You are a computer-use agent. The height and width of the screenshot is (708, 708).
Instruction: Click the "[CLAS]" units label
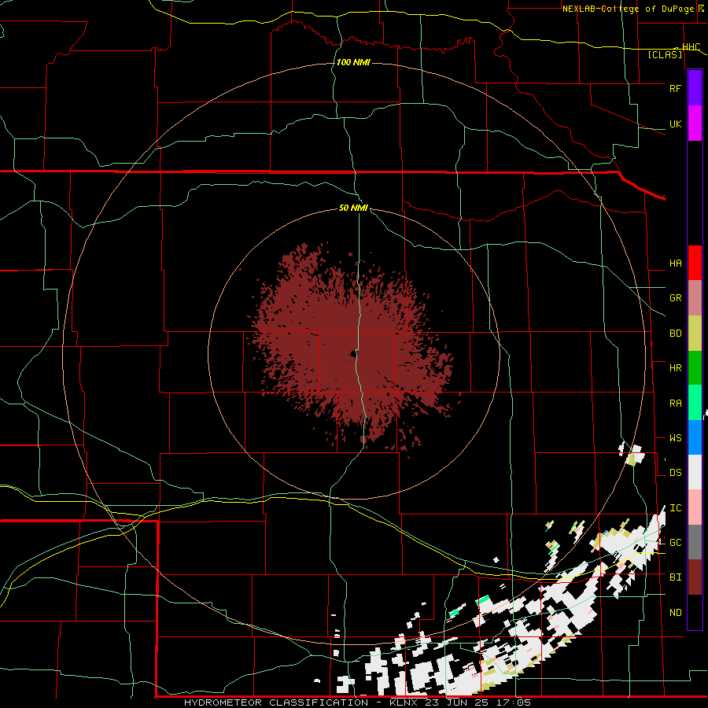(x=665, y=55)
